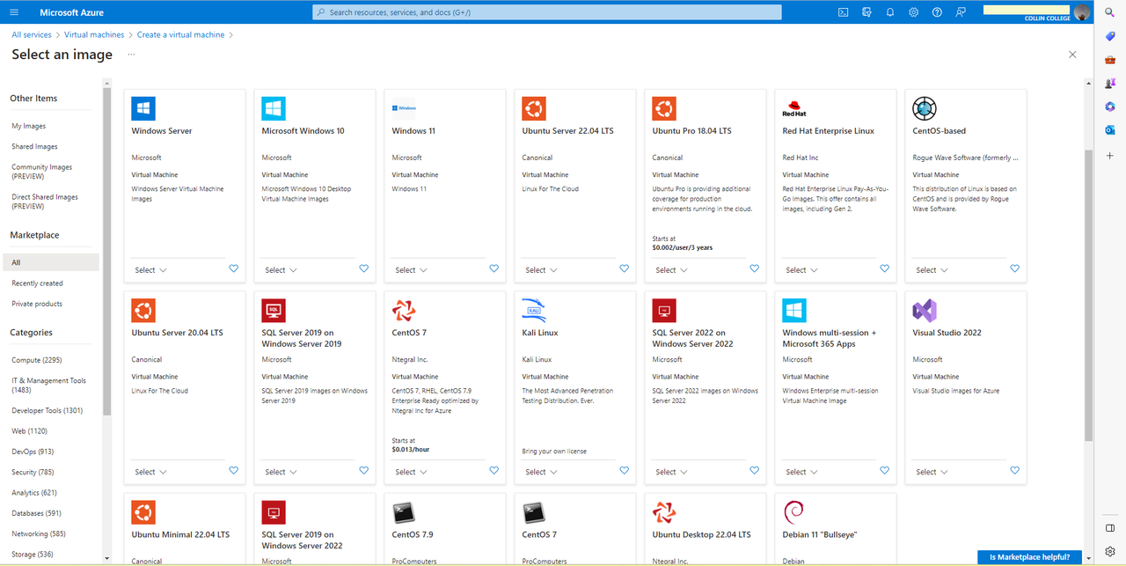
Task: Favorite Ubuntu Server 22.04 LTS heart
Action: pyautogui.click(x=624, y=269)
